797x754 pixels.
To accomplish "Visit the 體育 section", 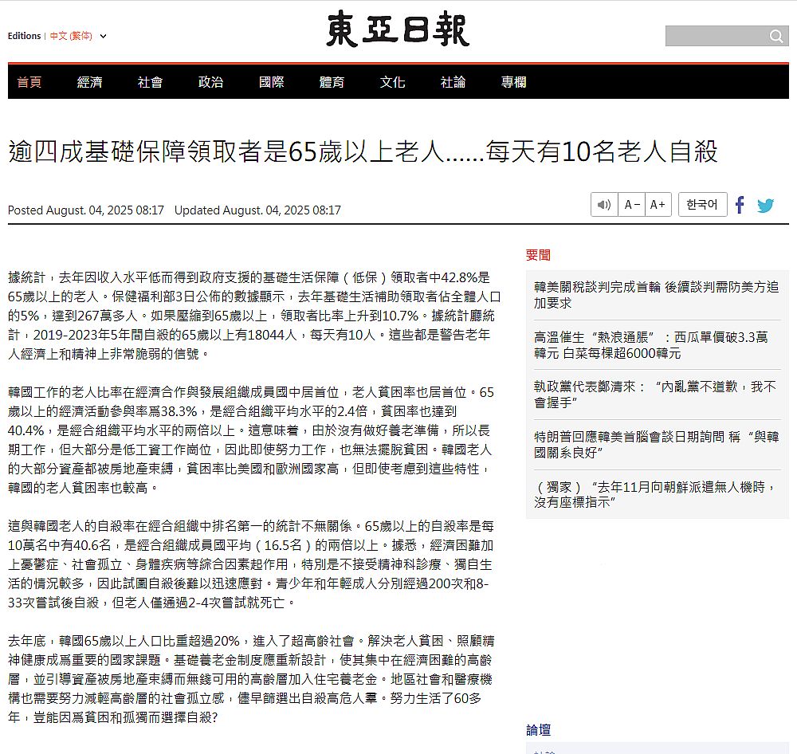I will (x=332, y=82).
